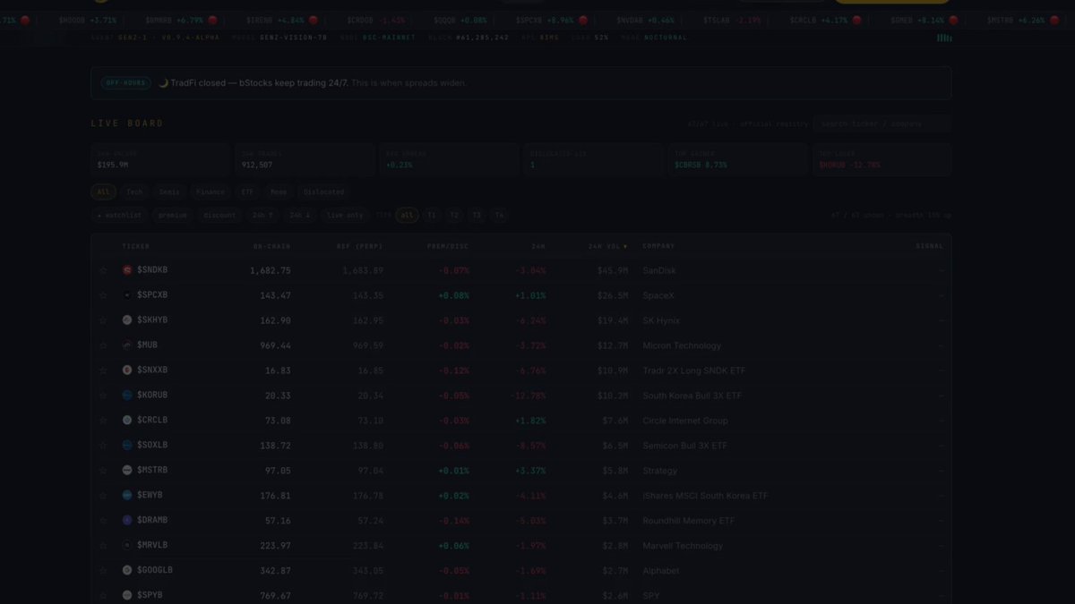1075x604 pixels.
Task: Switch to the Finance category tab
Action: 211,192
